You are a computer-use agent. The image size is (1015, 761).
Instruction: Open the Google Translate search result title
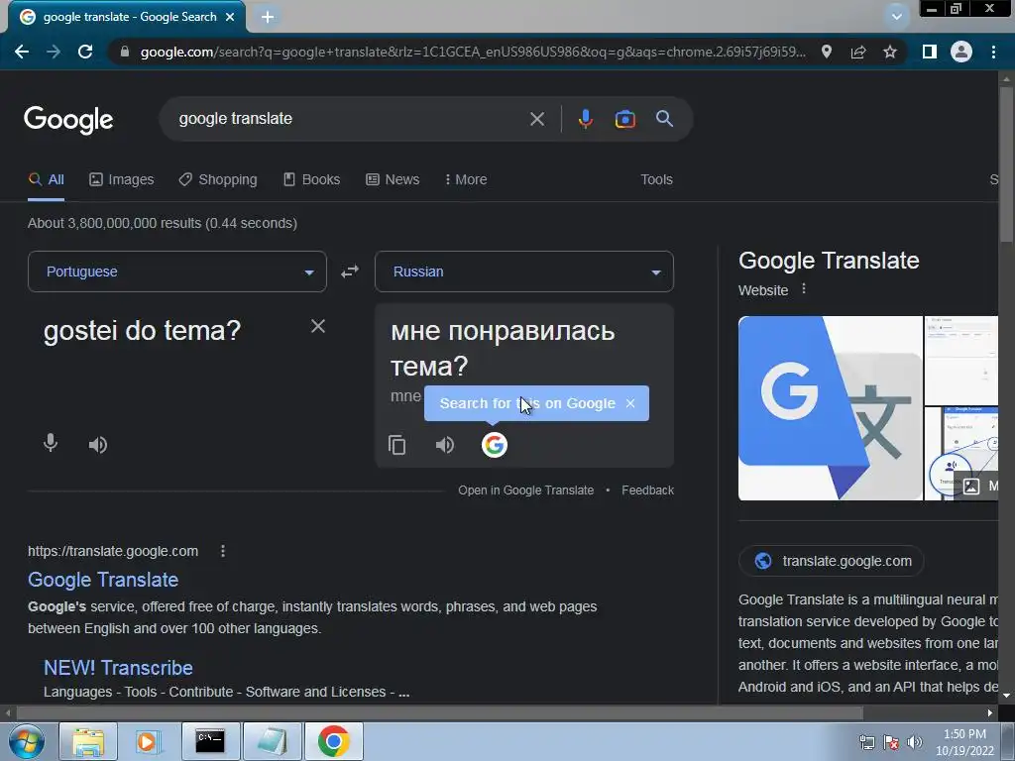103,579
